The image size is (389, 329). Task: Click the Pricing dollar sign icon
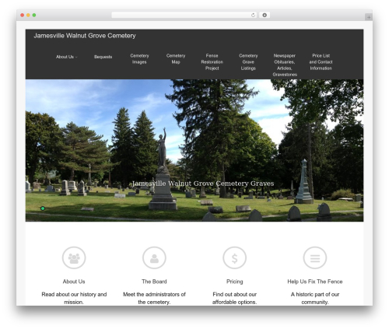click(235, 257)
